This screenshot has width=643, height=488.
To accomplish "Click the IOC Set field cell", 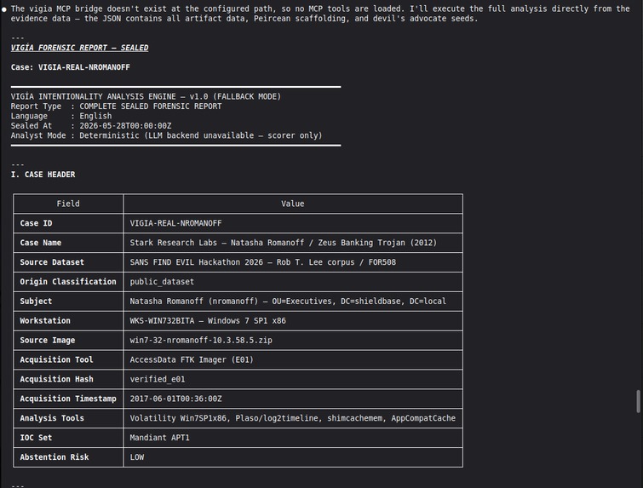I will click(x=68, y=437).
